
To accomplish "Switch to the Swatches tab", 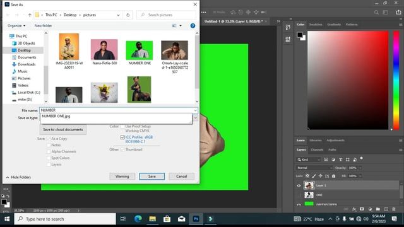I will [316, 25].
